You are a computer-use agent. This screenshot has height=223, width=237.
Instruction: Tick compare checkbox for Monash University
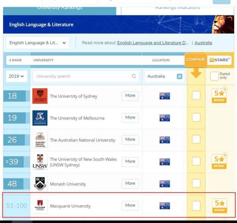click(196, 183)
